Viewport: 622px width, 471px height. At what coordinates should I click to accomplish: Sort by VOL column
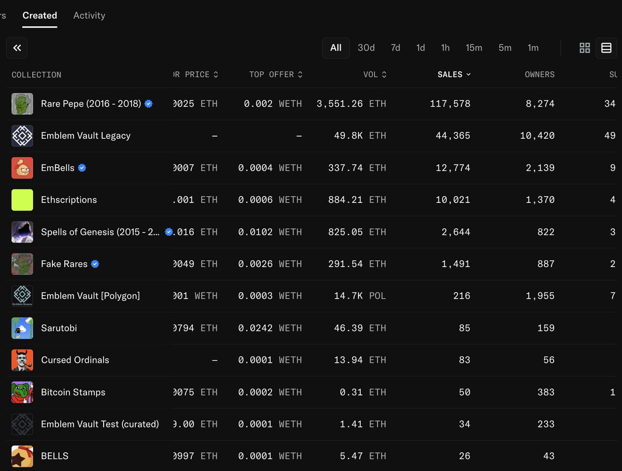(x=375, y=75)
